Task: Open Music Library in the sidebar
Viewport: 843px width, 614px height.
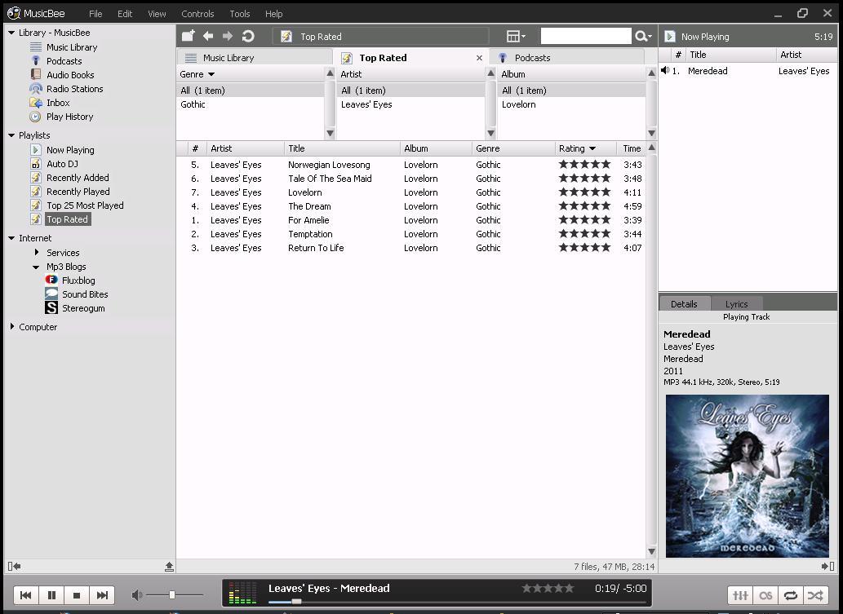Action: click(x=72, y=47)
